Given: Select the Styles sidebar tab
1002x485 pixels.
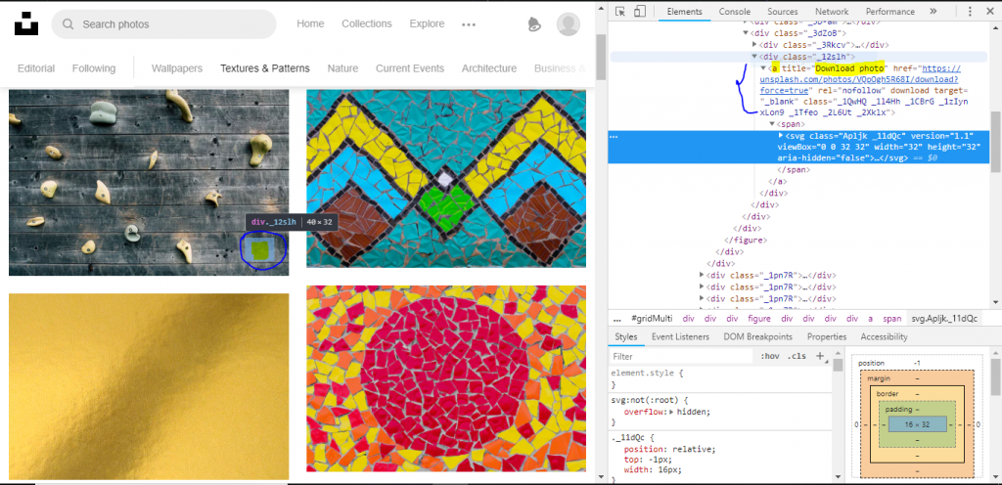Looking at the screenshot, I should pyautogui.click(x=625, y=337).
